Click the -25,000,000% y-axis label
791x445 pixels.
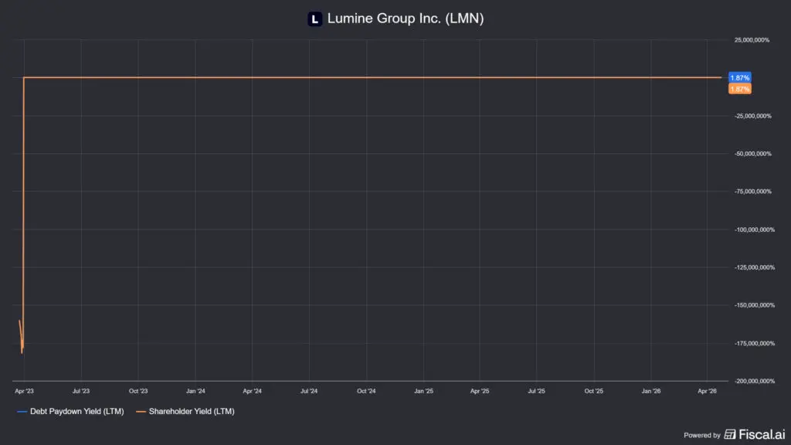(x=753, y=116)
